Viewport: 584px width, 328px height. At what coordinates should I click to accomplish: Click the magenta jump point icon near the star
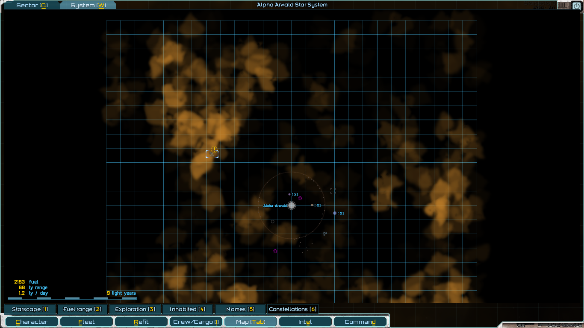tap(300, 198)
